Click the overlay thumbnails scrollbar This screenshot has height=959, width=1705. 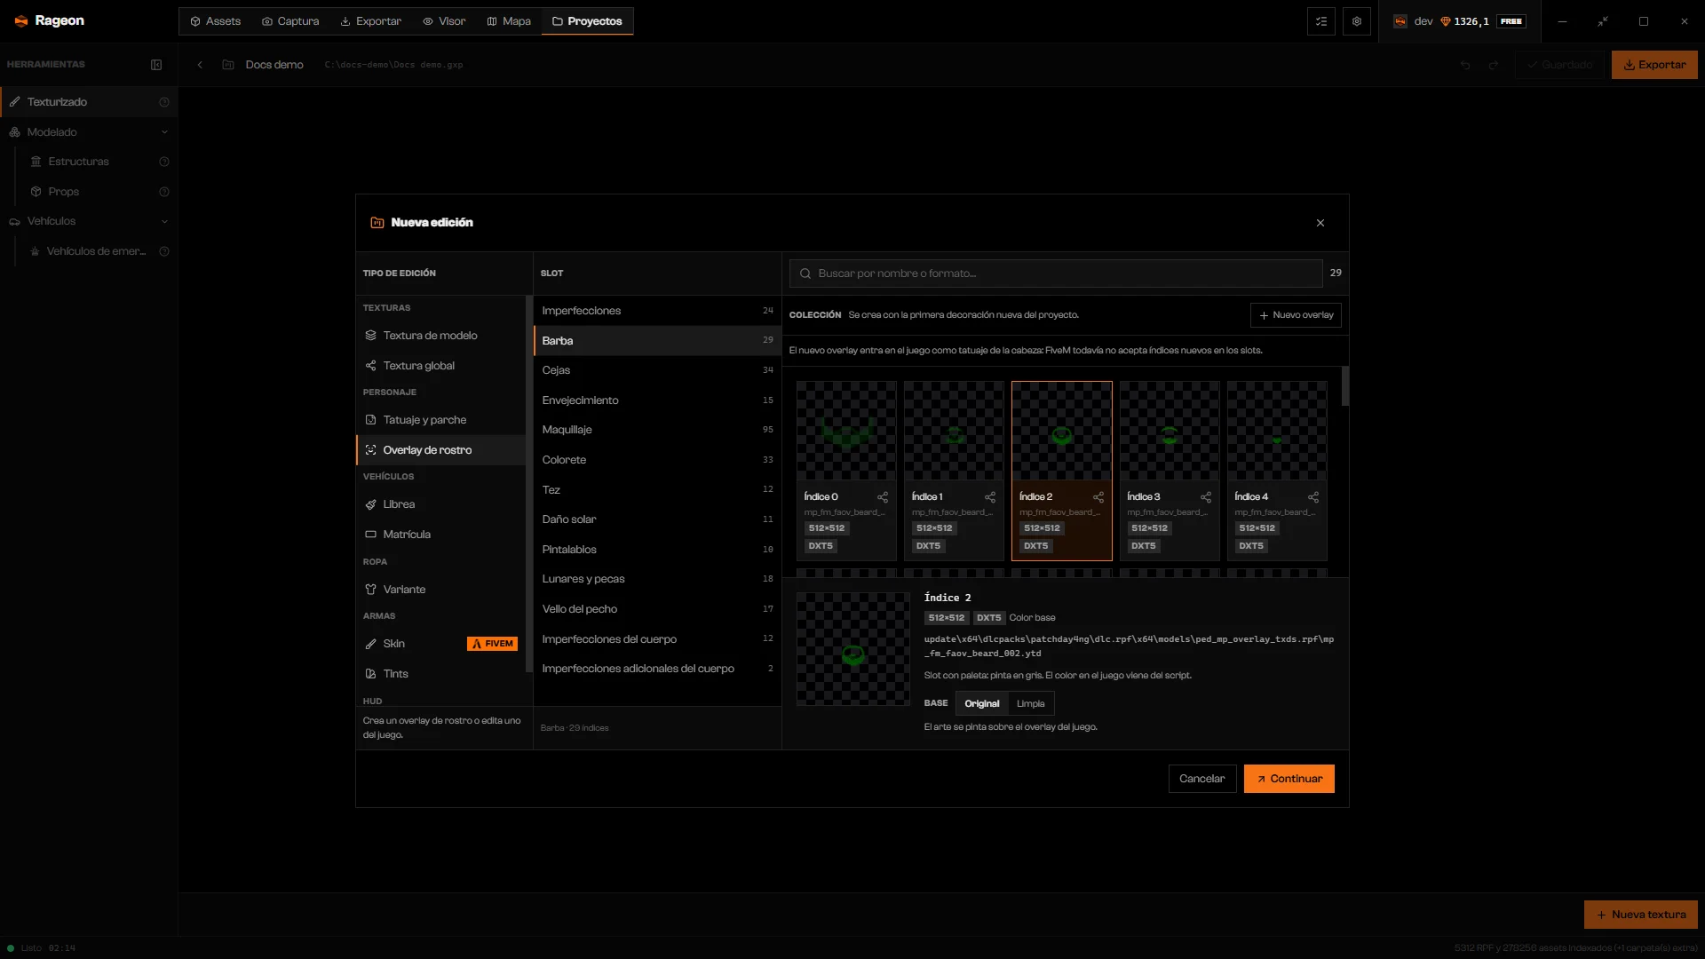pyautogui.click(x=1345, y=386)
